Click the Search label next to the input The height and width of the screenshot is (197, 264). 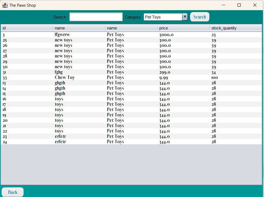coord(60,17)
